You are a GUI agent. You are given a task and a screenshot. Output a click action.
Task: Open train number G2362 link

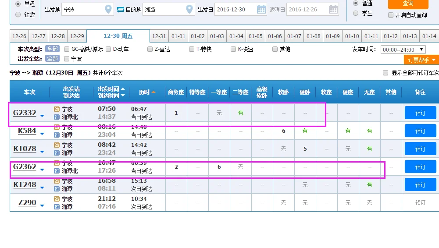tap(25, 167)
